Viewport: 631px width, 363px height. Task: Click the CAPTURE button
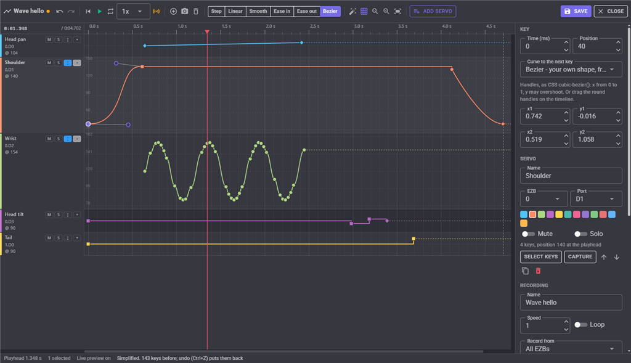[x=580, y=257]
